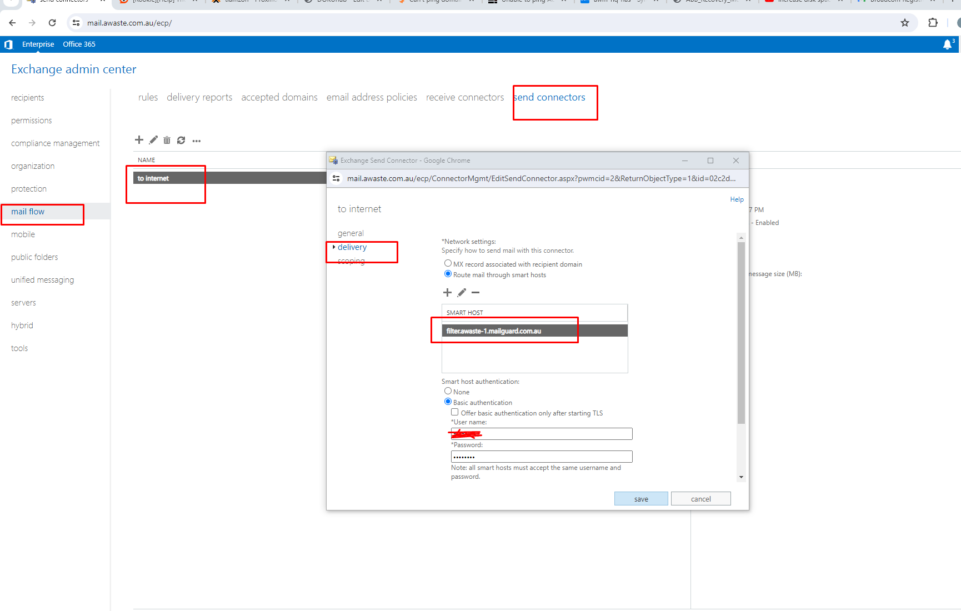
Task: Focus the Password input field
Action: click(542, 457)
